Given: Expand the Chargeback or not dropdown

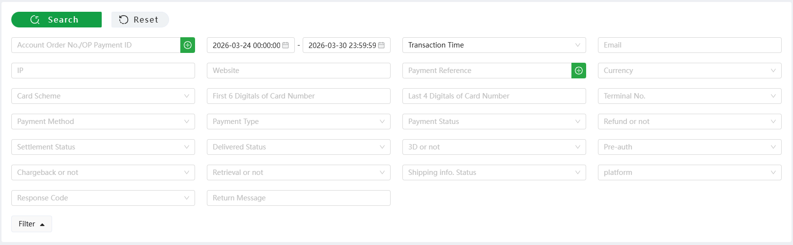Looking at the screenshot, I should point(103,172).
